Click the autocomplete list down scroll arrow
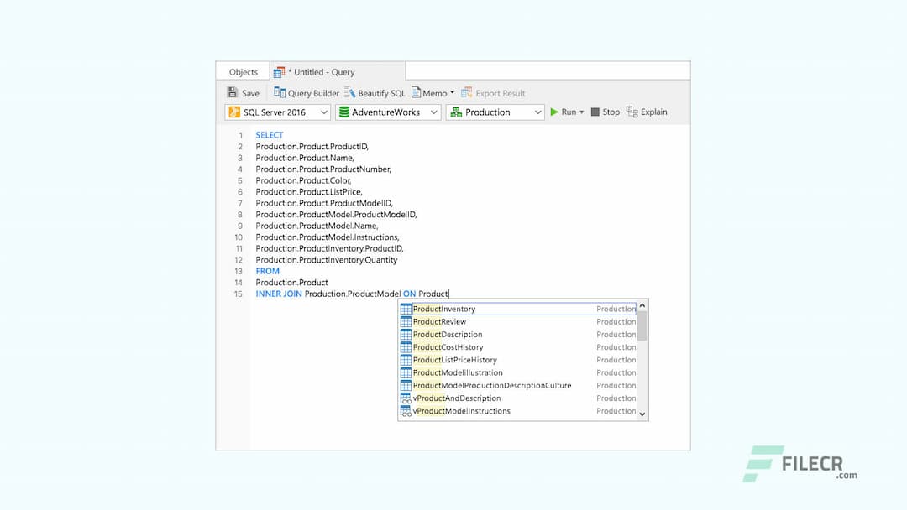 (642, 414)
